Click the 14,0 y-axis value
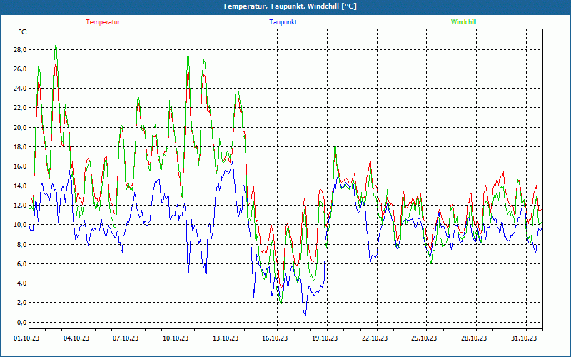This screenshot has width=571, height=357. (x=20, y=186)
